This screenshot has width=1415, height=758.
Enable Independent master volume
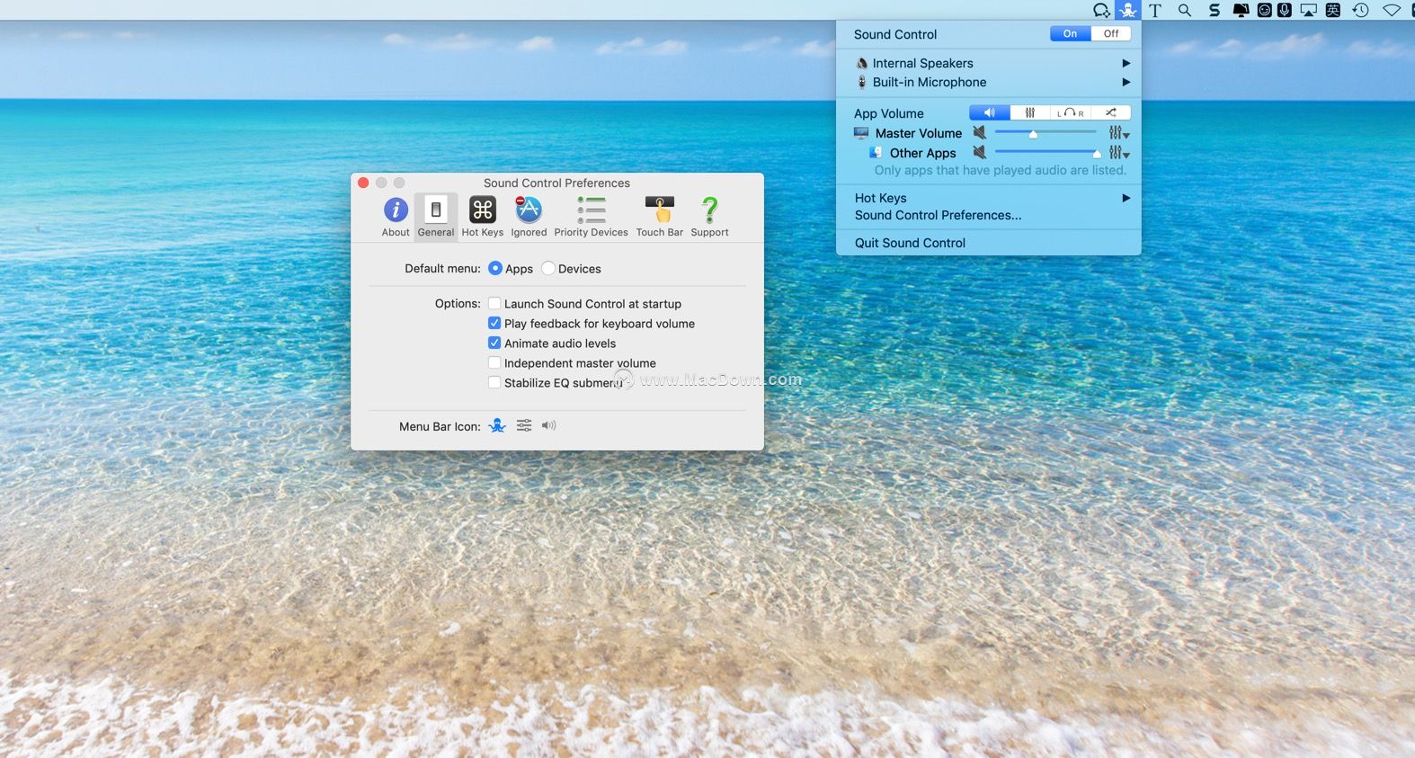tap(494, 363)
